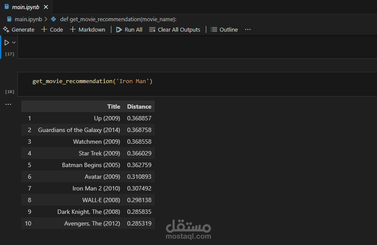Open the notebook Outline view

[x=224, y=29]
